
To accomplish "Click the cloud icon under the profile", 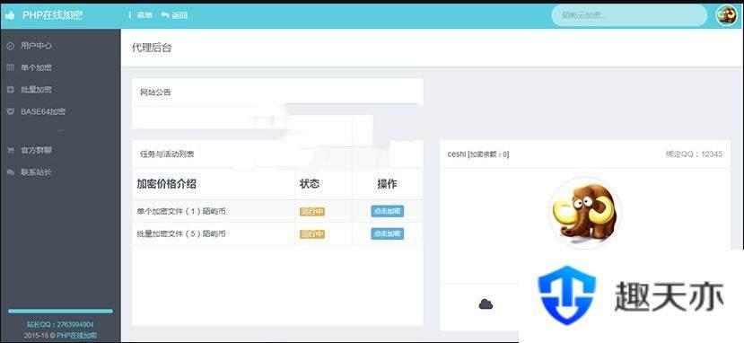I will [x=486, y=304].
